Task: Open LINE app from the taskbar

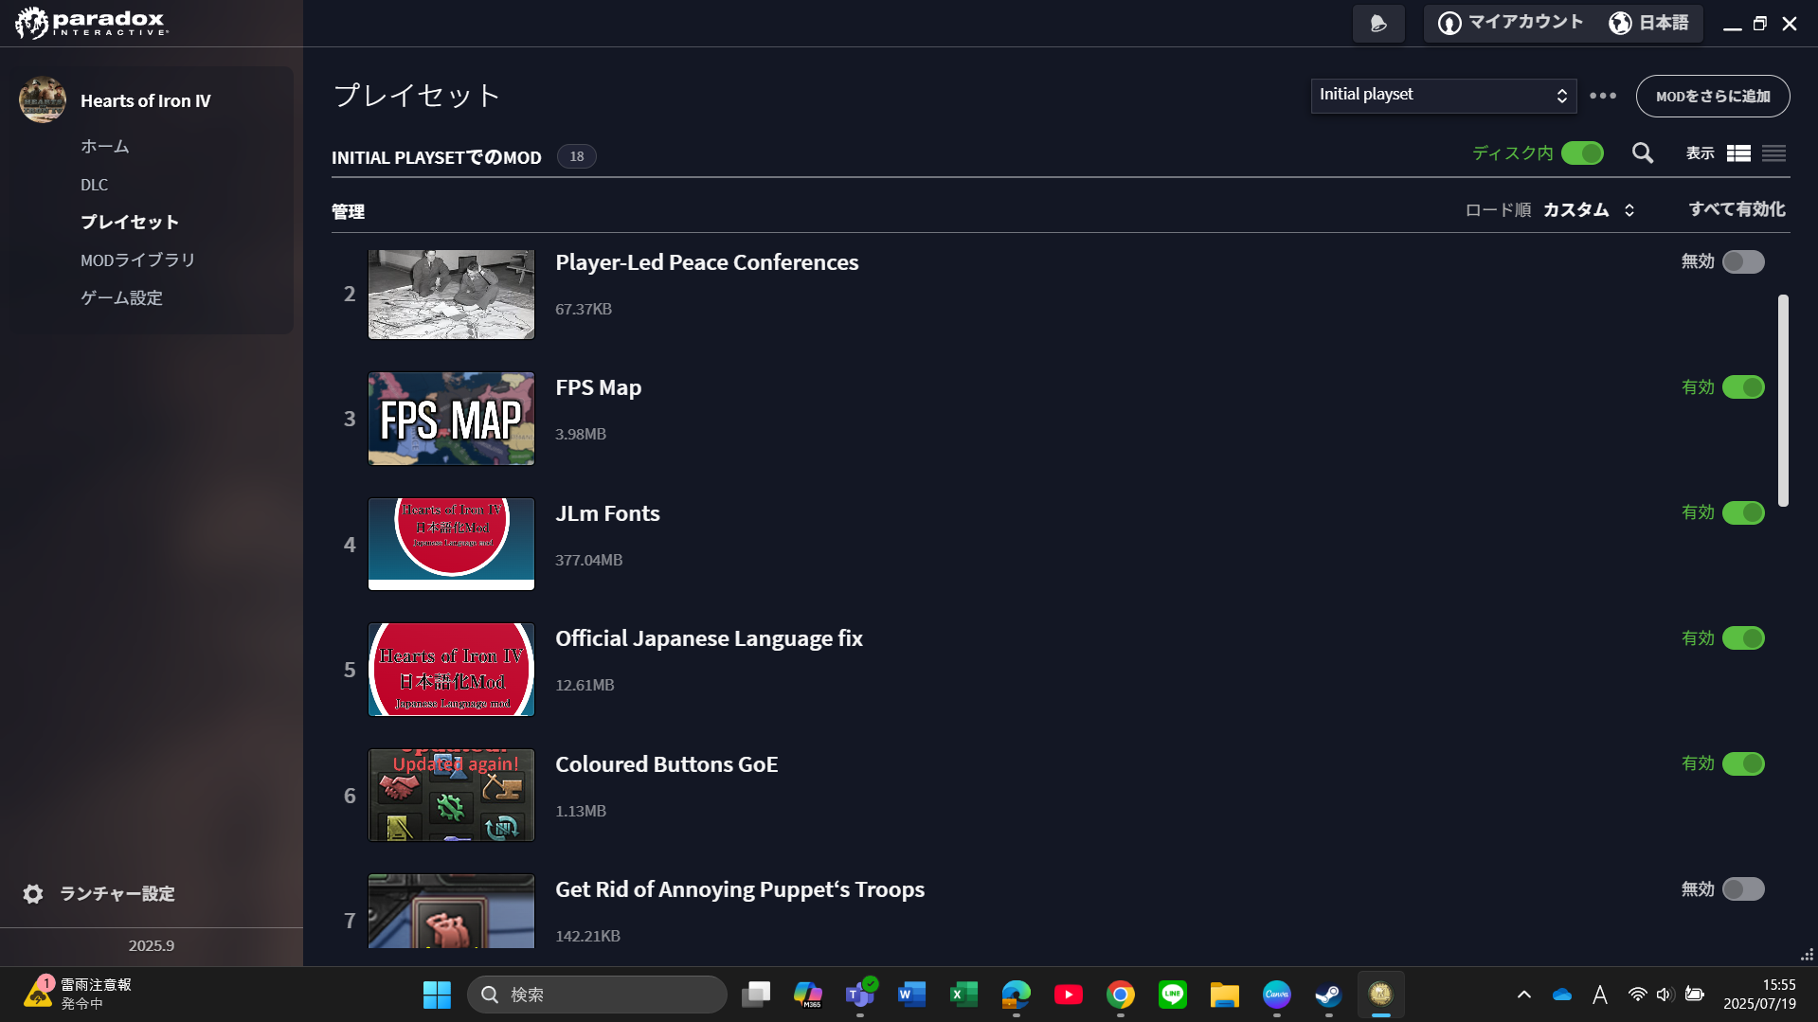Action: click(1173, 995)
